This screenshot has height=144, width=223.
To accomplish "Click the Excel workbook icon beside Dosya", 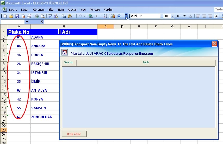I will (x=5, y=10).
